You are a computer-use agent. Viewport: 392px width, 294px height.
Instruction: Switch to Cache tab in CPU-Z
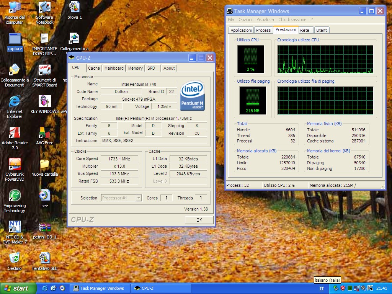click(94, 68)
